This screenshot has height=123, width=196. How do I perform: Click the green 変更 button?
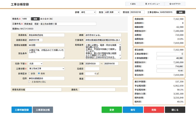(x=112, y=110)
